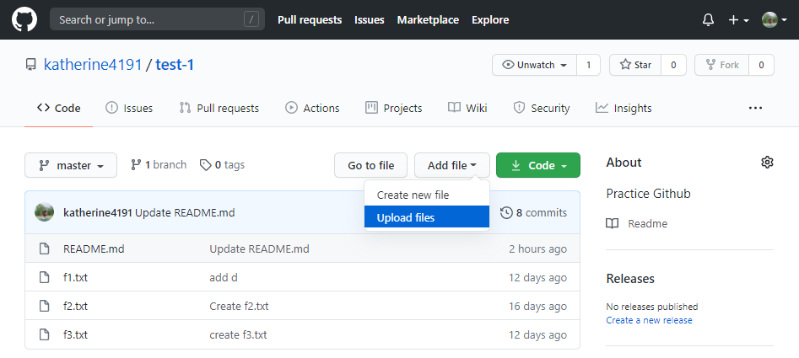799x358 pixels.
Task: Focus the Search or jump to field
Action: [x=157, y=20]
